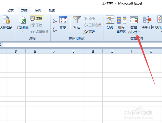Switch to the View (视图) tab
162x123 pixels.
point(52,10)
